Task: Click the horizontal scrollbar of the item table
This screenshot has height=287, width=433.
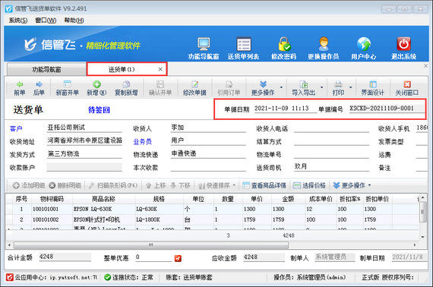Action: [x=151, y=245]
